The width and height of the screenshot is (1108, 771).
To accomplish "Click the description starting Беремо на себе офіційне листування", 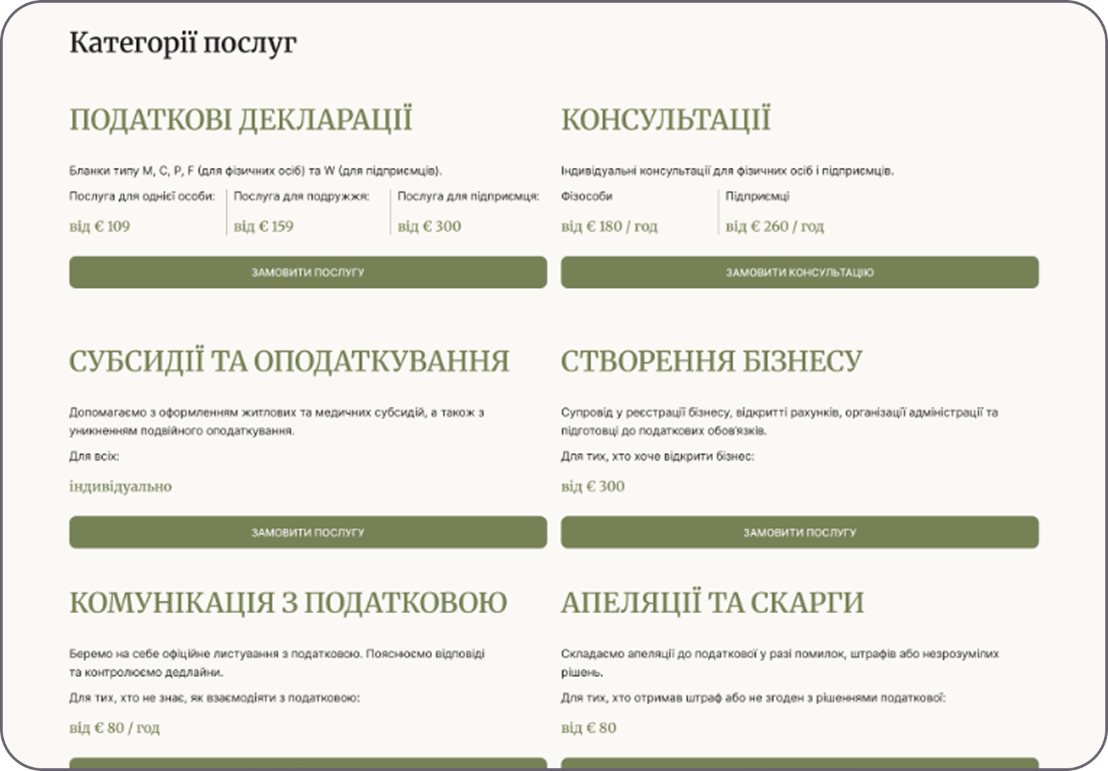I will click(277, 663).
